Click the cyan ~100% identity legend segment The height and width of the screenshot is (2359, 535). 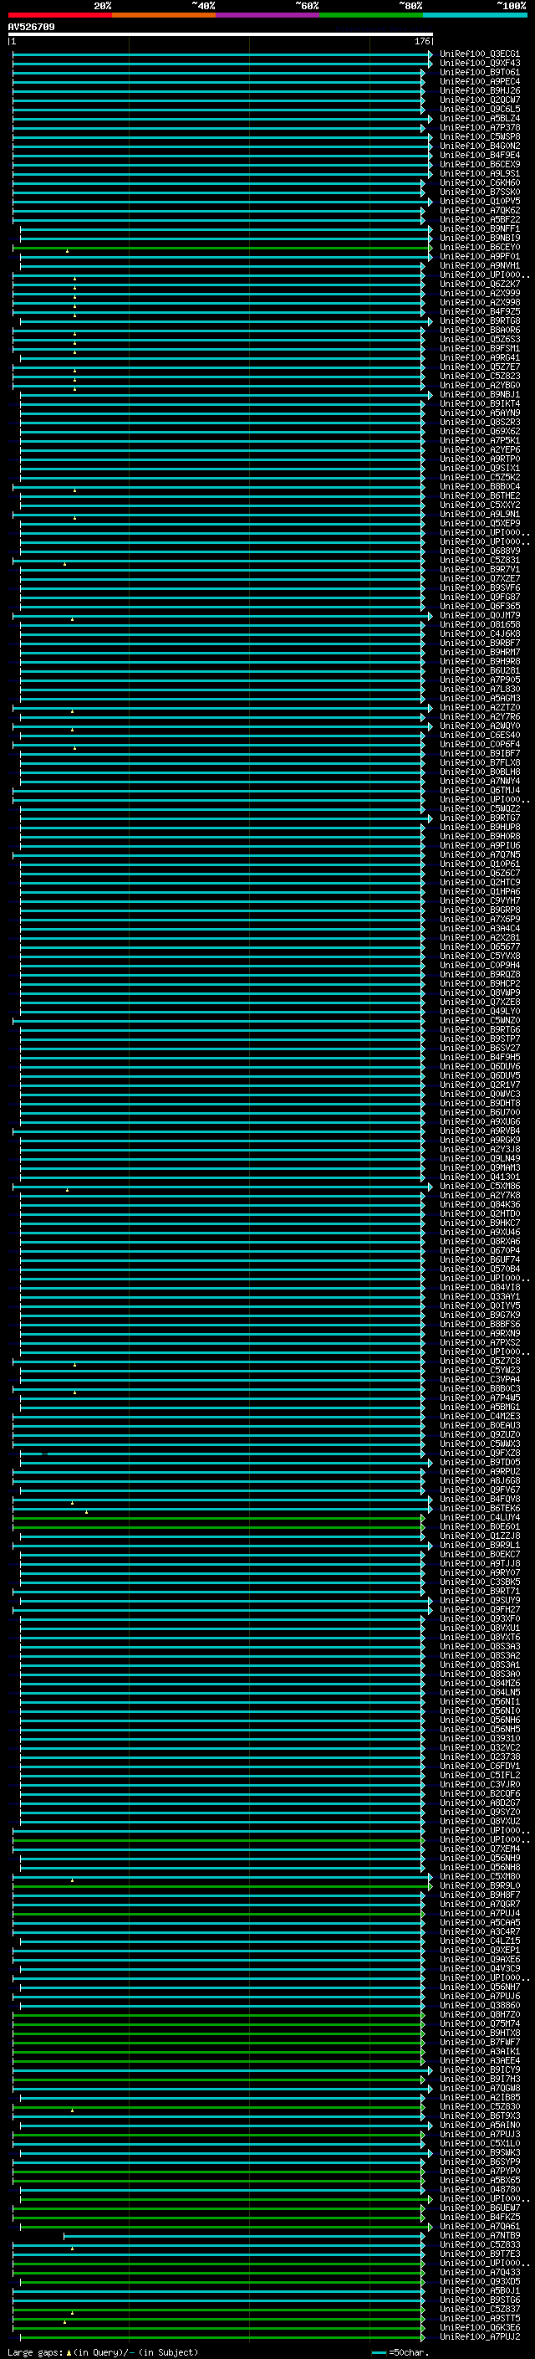(475, 15)
